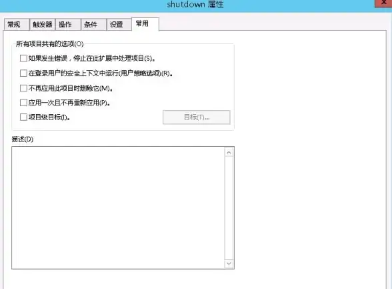Select the 常用 tab

(145, 24)
